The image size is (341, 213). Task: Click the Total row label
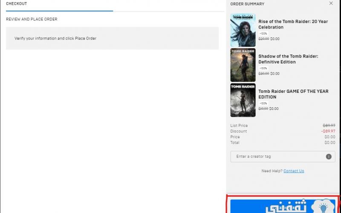point(235,143)
